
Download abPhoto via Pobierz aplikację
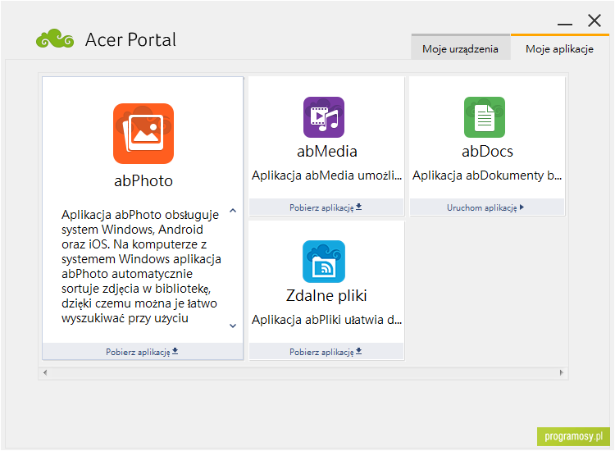(143, 352)
